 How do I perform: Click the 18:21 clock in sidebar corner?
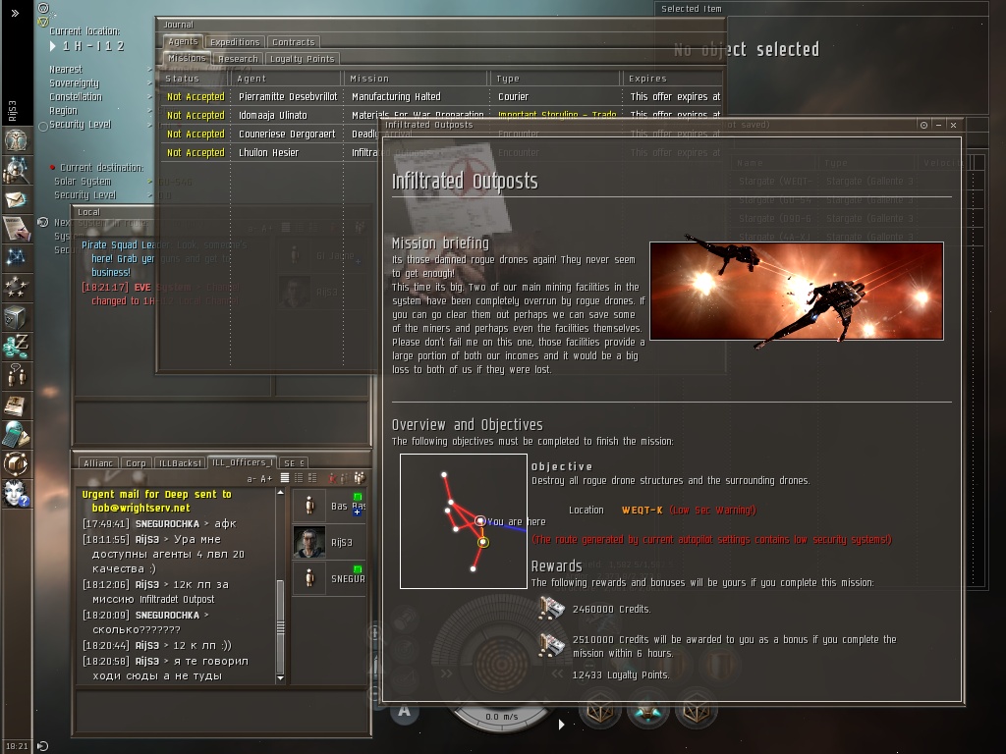[x=18, y=746]
